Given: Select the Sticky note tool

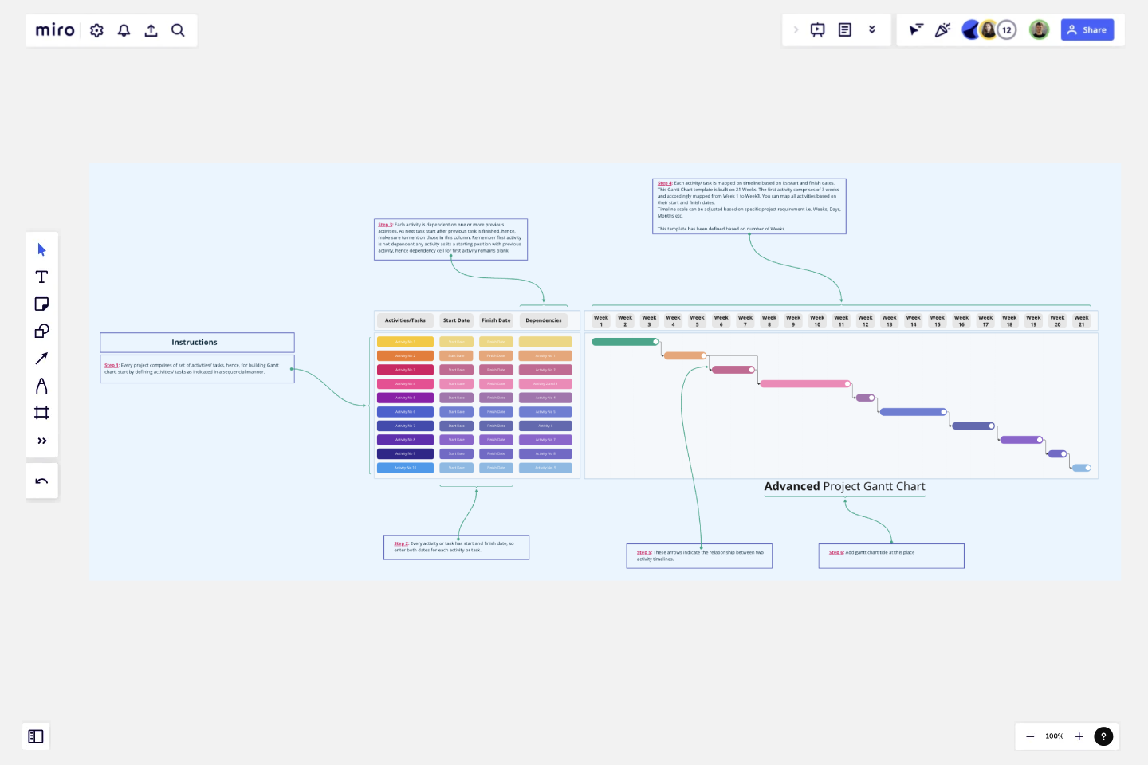Looking at the screenshot, I should [41, 304].
